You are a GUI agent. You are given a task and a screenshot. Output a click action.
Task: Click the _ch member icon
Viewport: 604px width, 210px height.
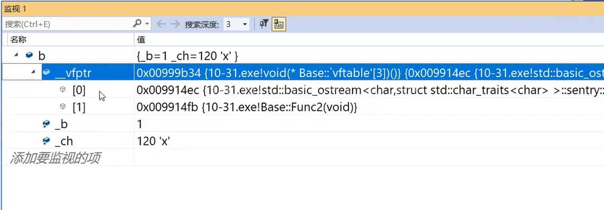[x=46, y=141]
